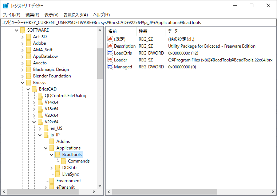
Task: Expand the Act-3D key
Action: (23, 37)
